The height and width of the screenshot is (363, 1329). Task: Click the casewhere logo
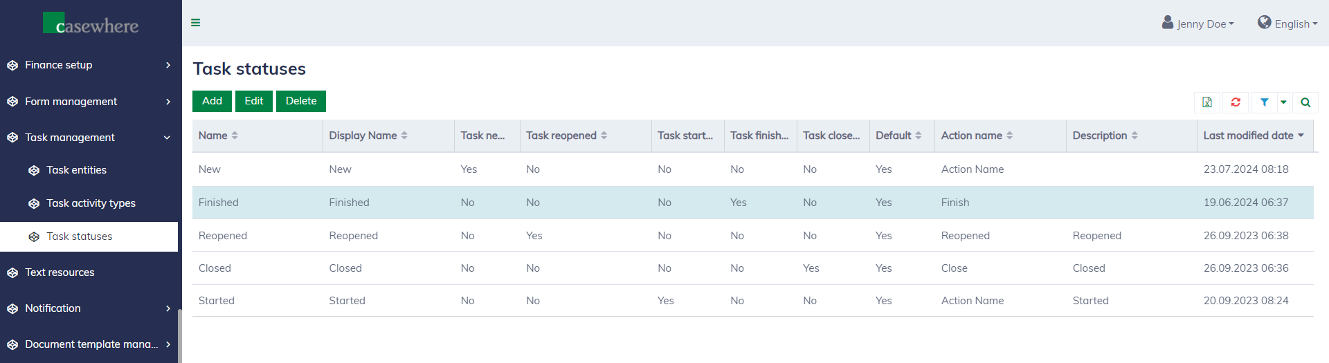(91, 24)
